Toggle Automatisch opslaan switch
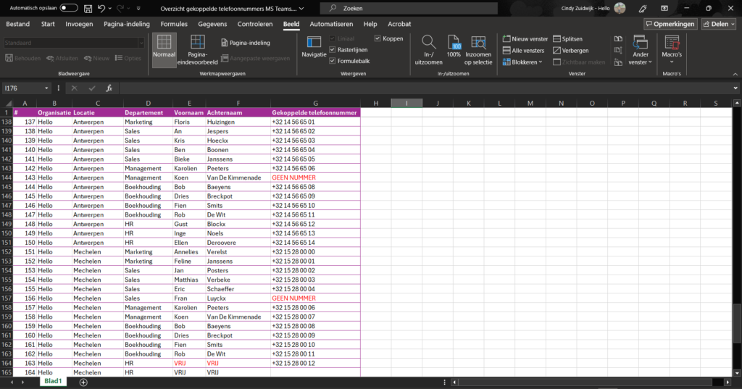The image size is (742, 389). point(69,8)
